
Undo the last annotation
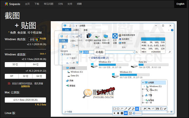(149, 109)
